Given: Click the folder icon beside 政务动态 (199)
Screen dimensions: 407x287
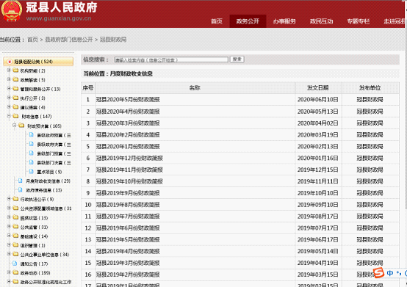Looking at the screenshot, I should [15, 273].
